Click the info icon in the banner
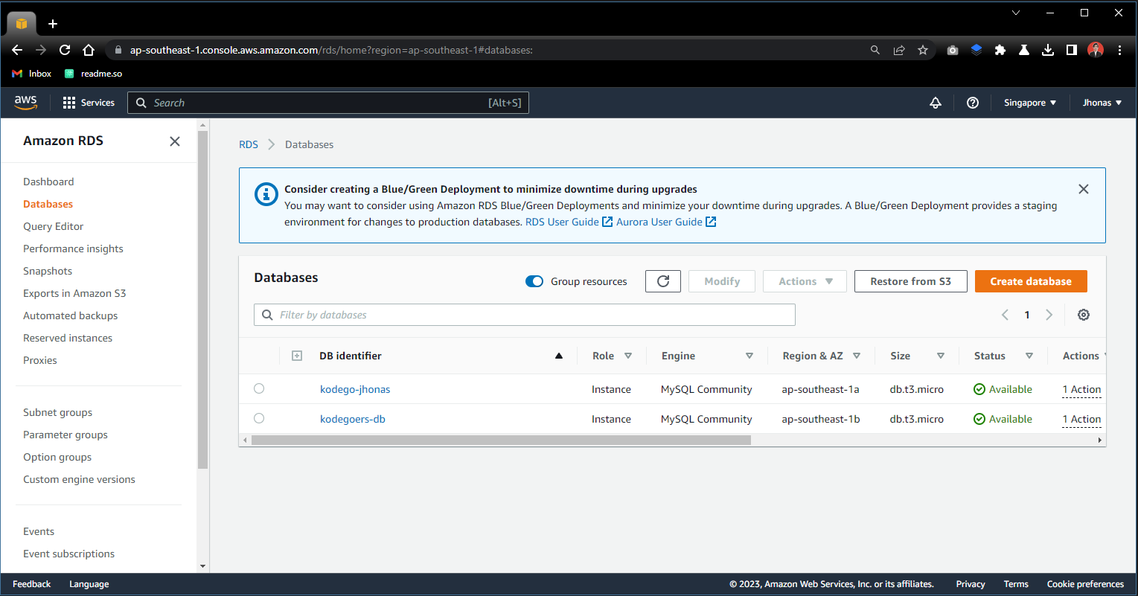This screenshot has width=1138, height=596. tap(266, 195)
